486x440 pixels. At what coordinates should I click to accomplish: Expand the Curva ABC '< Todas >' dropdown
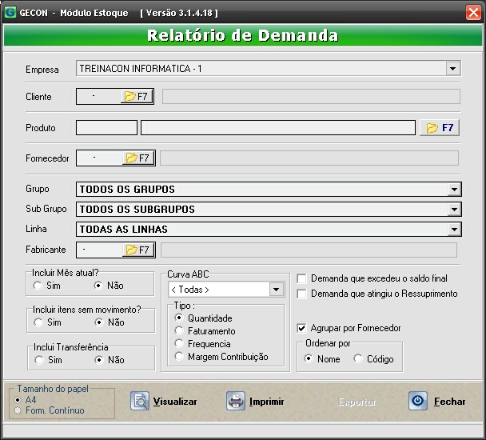277,290
